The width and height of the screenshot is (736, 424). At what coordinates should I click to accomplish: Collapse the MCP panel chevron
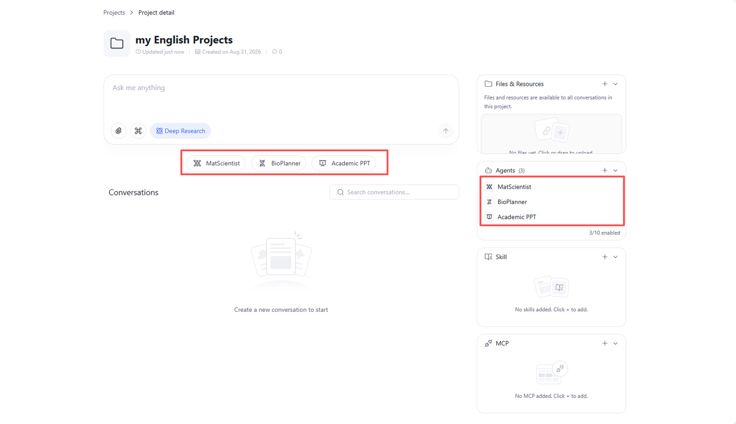pyautogui.click(x=616, y=343)
